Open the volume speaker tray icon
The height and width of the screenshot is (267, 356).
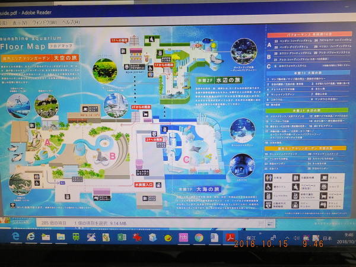coord(296,238)
